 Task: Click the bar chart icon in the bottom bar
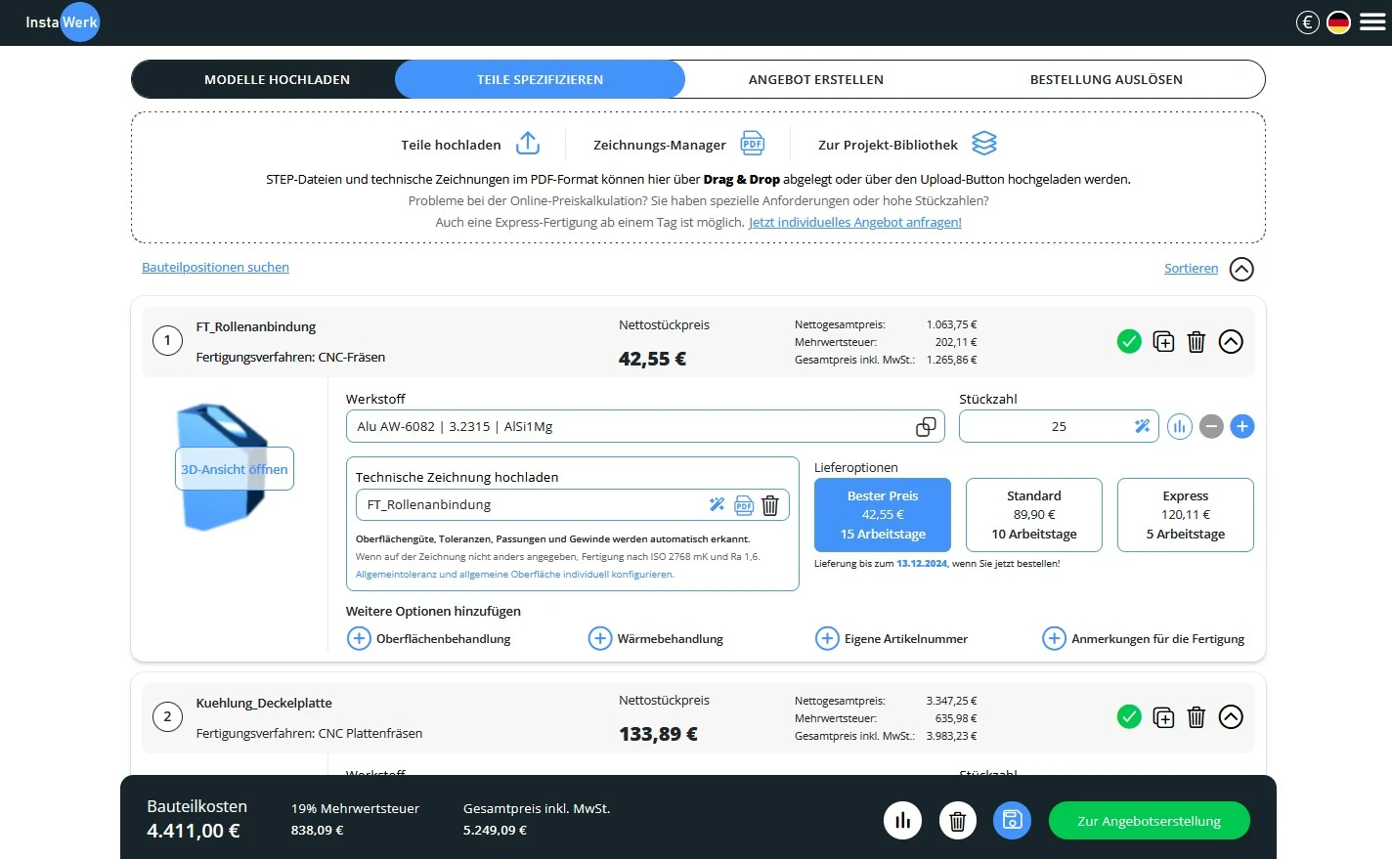[902, 821]
